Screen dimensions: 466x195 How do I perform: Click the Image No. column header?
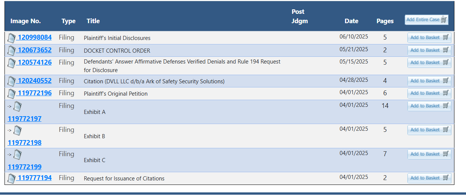tap(26, 21)
